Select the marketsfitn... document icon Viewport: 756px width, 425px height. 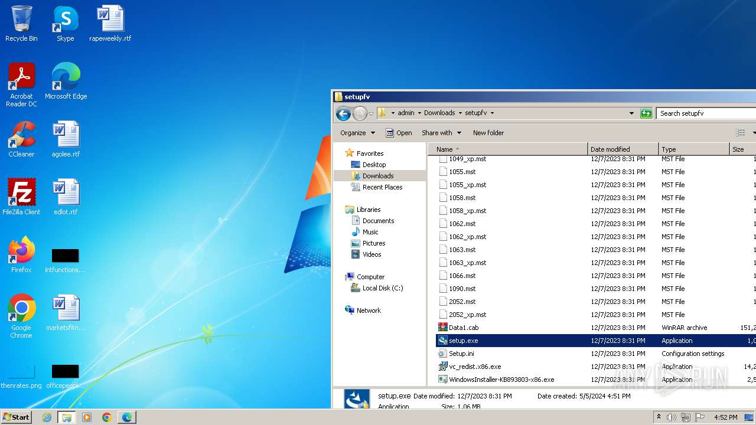pyautogui.click(x=66, y=313)
